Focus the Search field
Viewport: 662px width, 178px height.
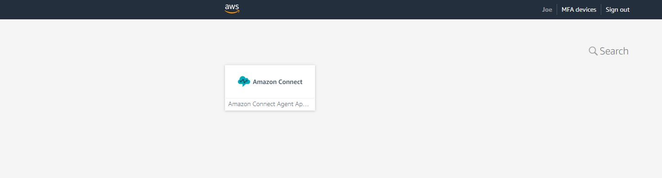pos(608,51)
